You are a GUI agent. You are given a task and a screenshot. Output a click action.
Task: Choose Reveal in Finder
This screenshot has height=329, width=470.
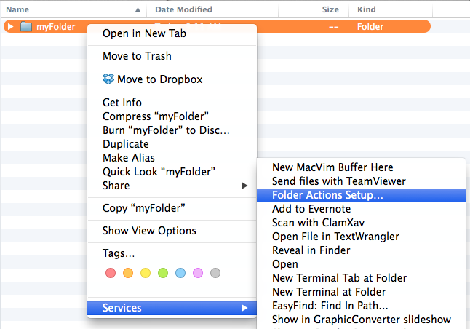tap(361, 250)
